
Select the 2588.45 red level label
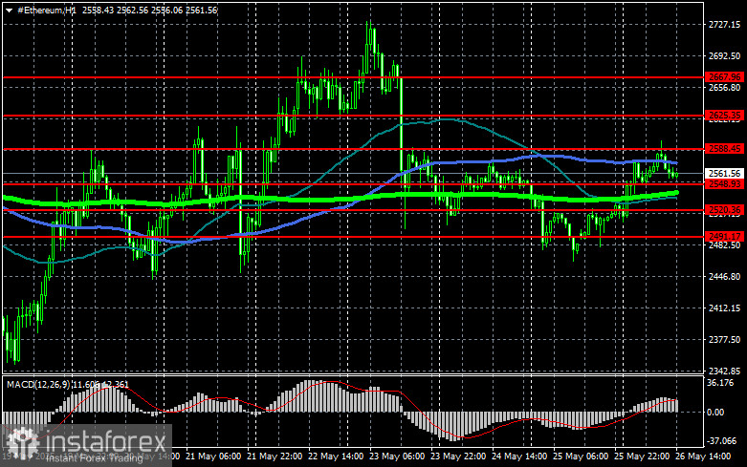tap(724, 149)
